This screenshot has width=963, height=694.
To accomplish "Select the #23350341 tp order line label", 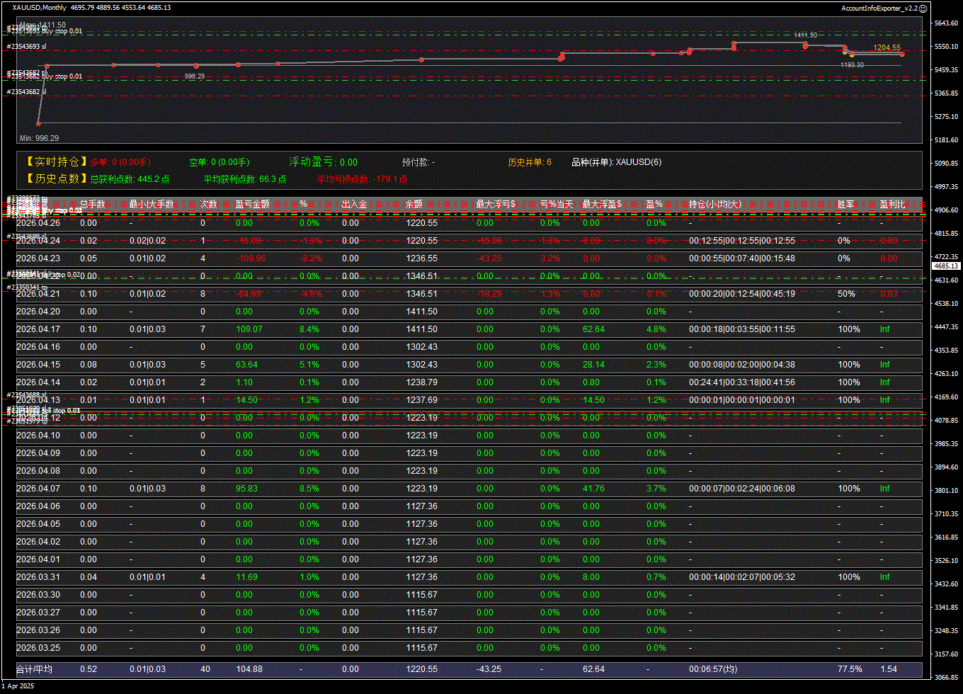I will point(28,287).
